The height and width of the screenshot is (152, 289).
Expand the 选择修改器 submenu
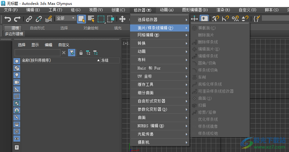tap(160, 20)
